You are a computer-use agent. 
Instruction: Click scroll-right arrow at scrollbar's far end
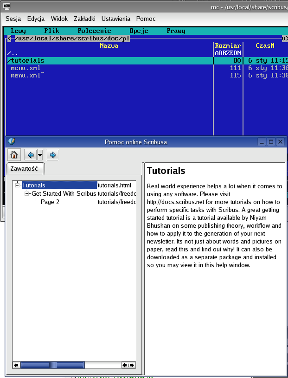pyautogui.click(x=132, y=365)
